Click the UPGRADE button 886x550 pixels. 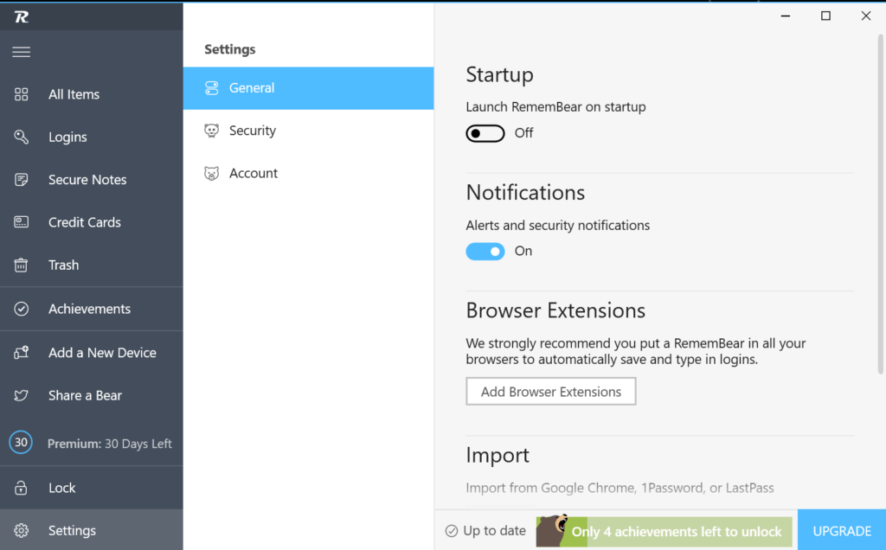[842, 531]
